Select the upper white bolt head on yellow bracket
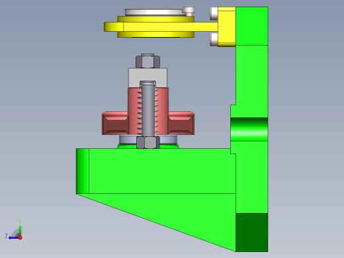The height and width of the screenshot is (258, 344). point(214,13)
